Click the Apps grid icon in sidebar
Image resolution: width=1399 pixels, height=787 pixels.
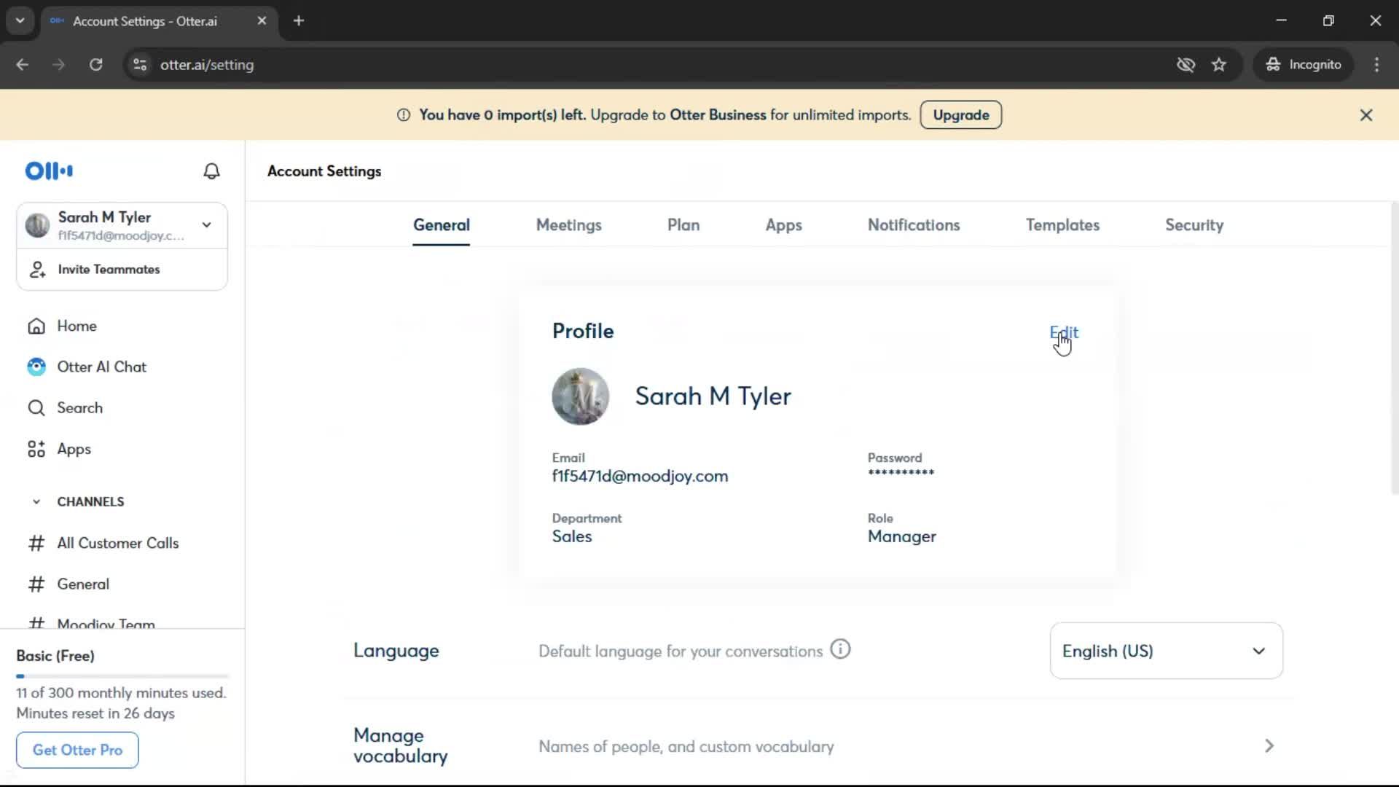coord(36,450)
